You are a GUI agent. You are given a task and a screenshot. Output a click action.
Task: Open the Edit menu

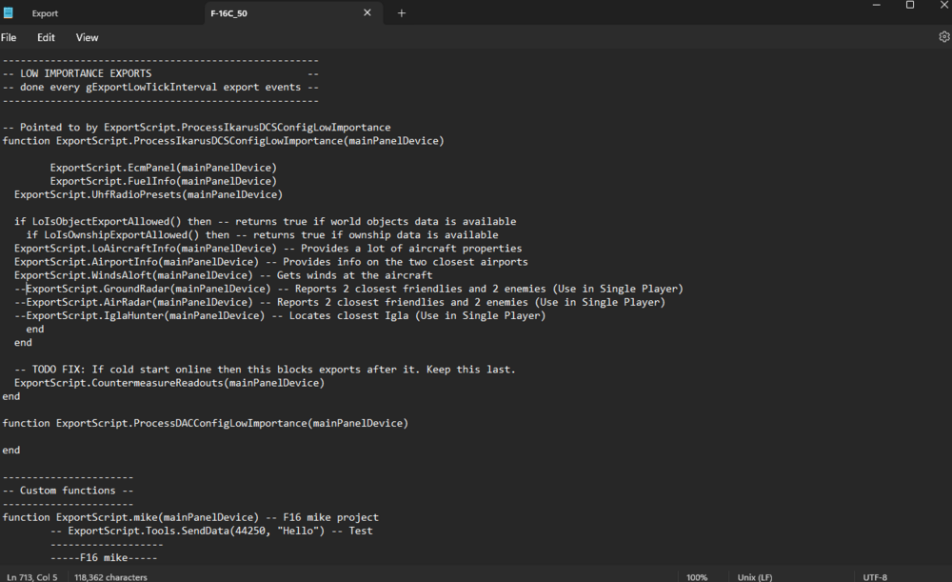(46, 38)
